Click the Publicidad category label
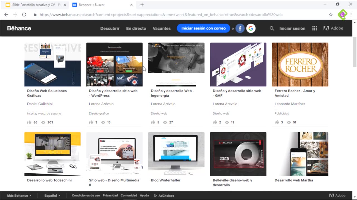The width and height of the screenshot is (357, 200). click(x=282, y=114)
